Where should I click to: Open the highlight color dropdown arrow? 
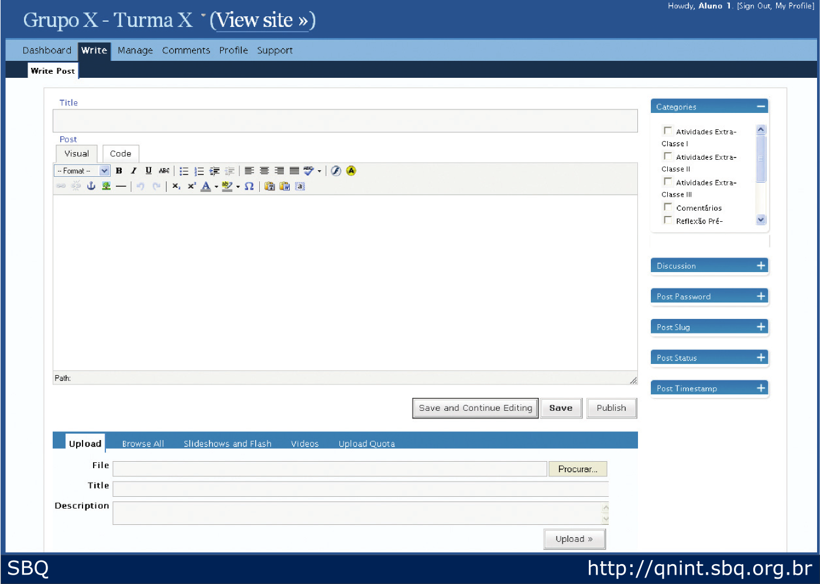(238, 187)
